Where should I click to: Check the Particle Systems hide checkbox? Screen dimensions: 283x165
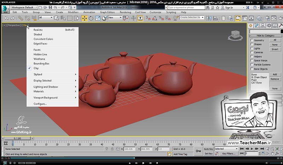(x=252, y=64)
